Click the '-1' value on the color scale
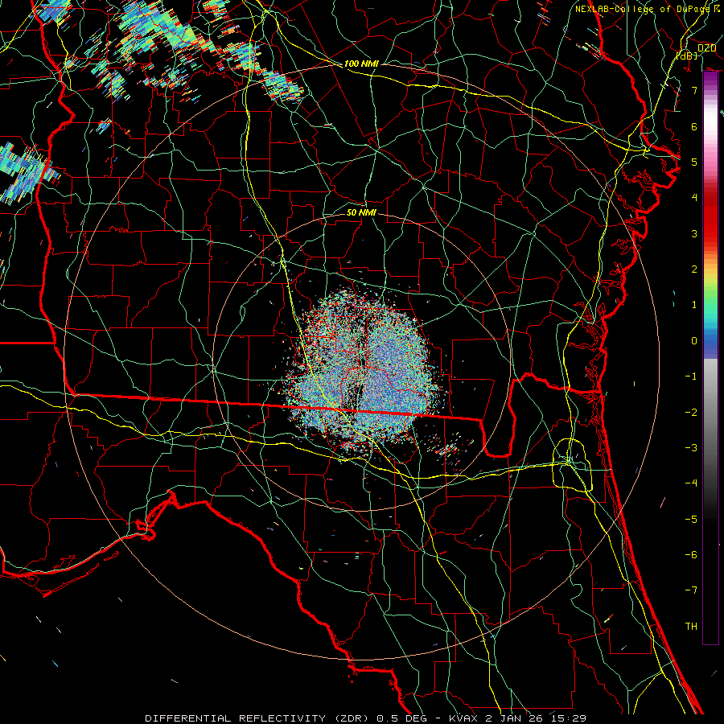This screenshot has height=724, width=724. tap(691, 376)
